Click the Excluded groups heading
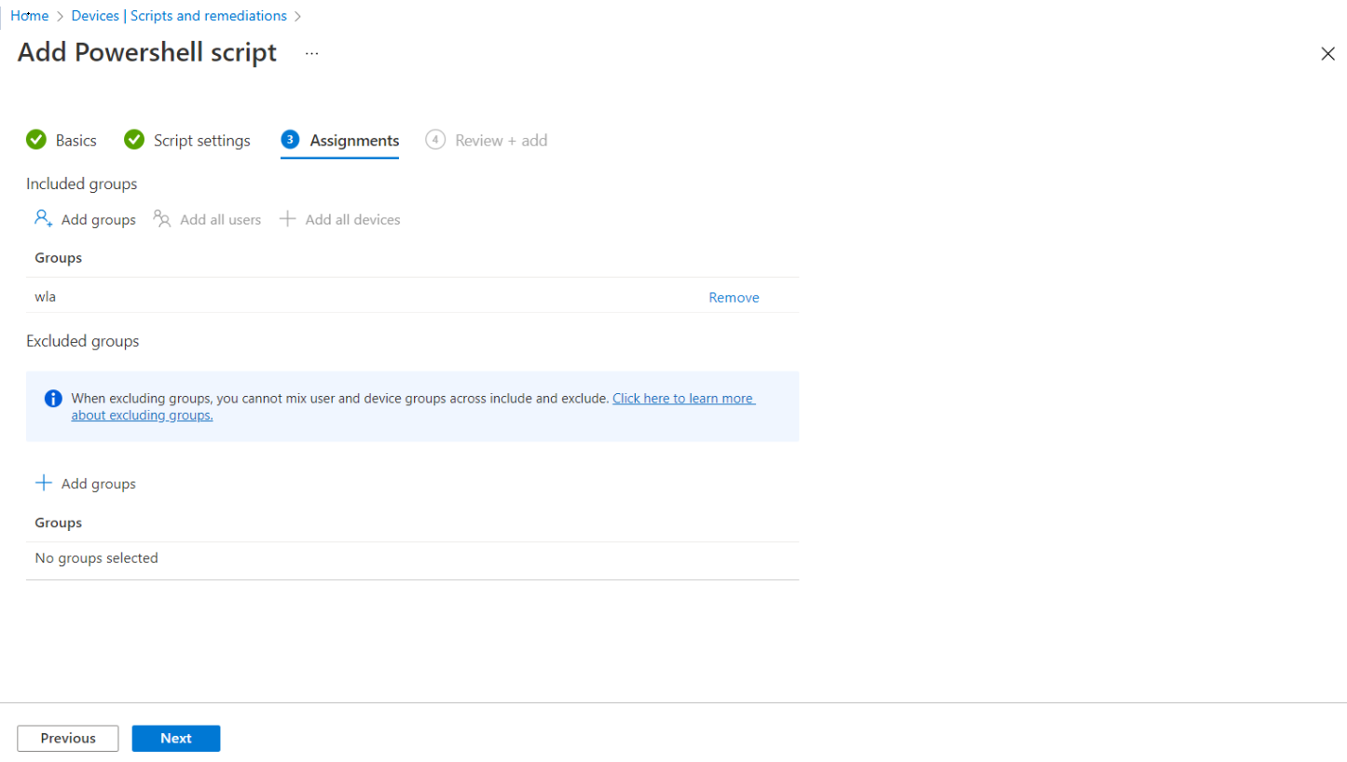This screenshot has height=762, width=1347. [82, 341]
